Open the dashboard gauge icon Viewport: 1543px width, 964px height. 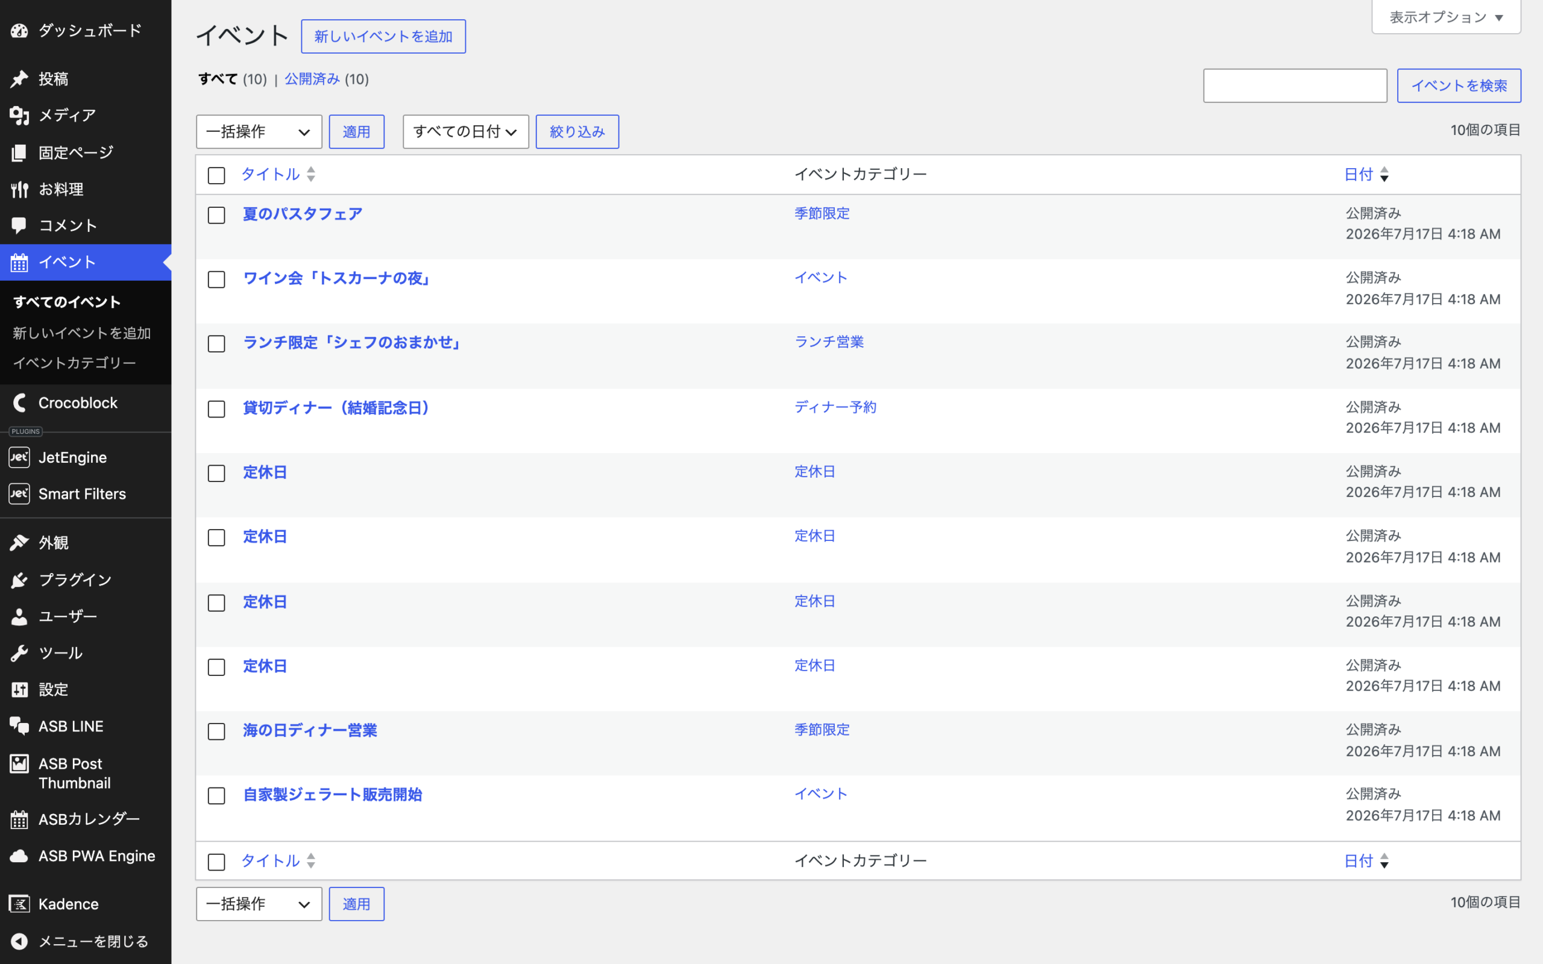tap(19, 30)
